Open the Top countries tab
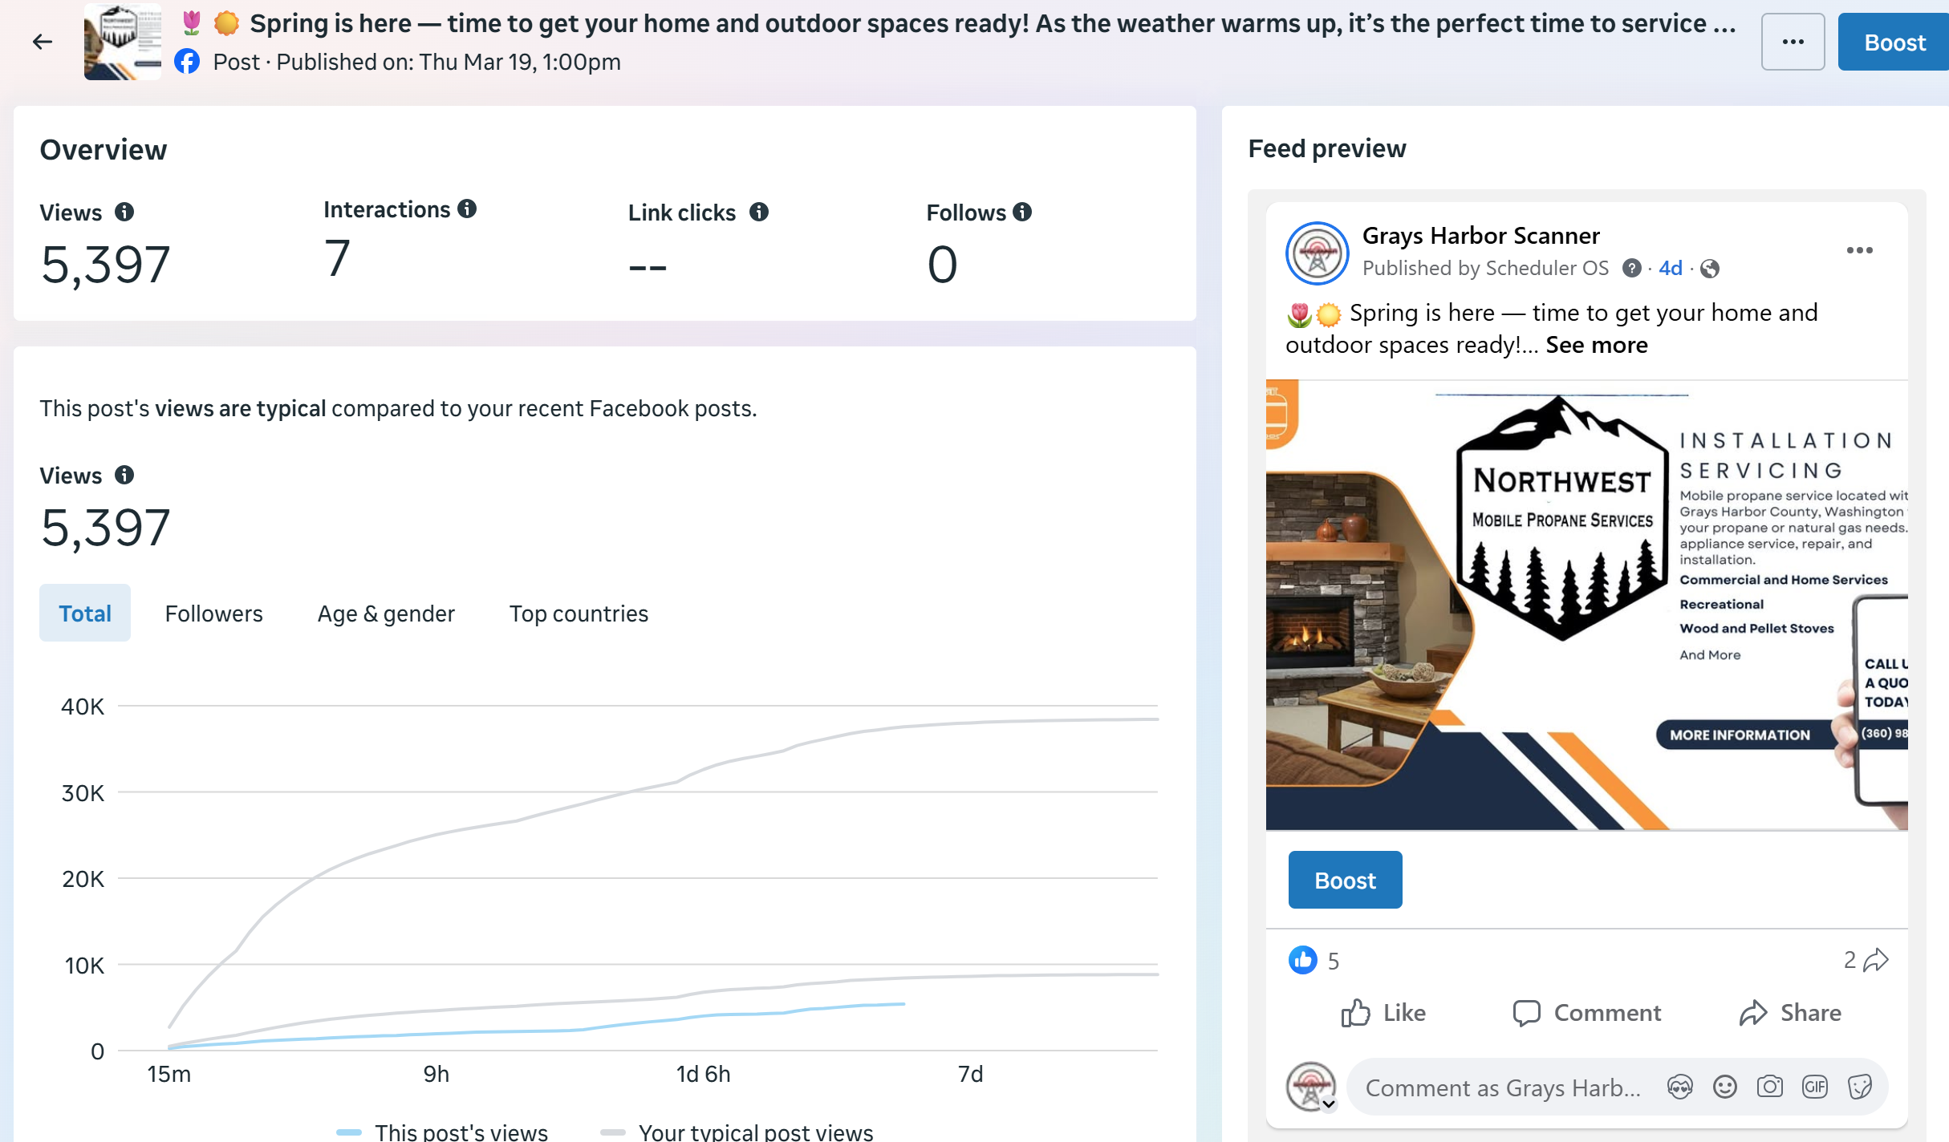The image size is (1949, 1142). [x=579, y=614]
